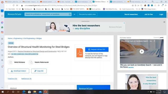Open the browser tab search magnifier
This screenshot has width=168, height=94.
pyautogui.click(x=153, y=2)
